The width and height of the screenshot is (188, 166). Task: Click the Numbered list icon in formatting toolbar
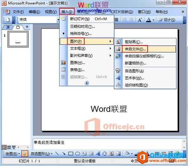[125, 20]
